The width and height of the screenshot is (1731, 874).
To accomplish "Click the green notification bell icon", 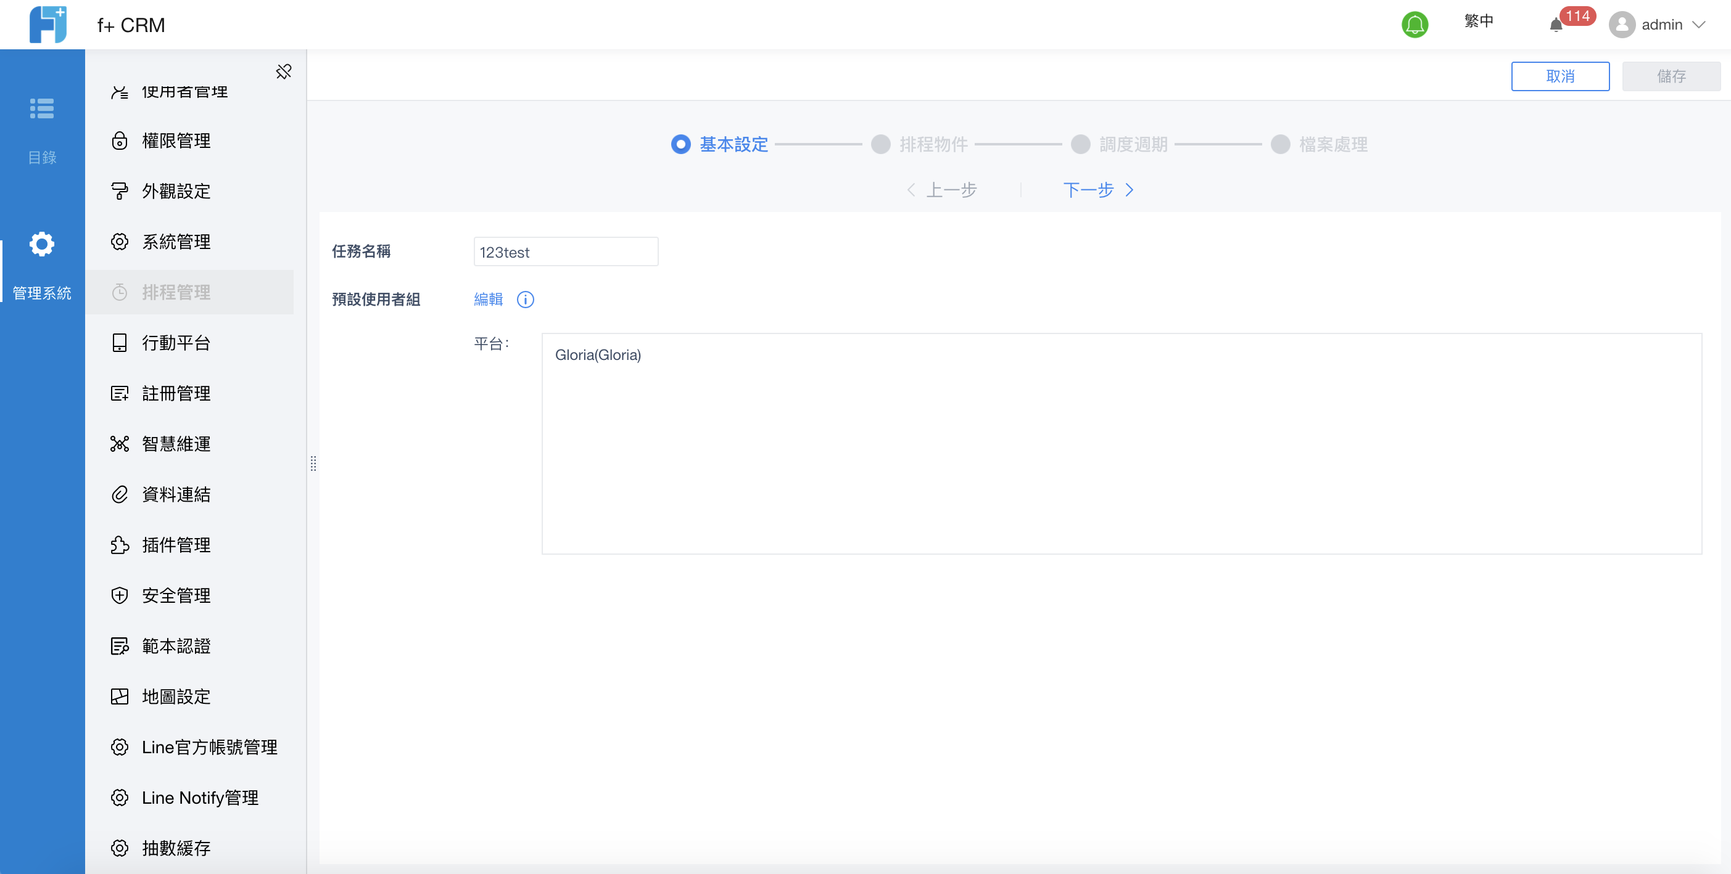I will tap(1415, 25).
